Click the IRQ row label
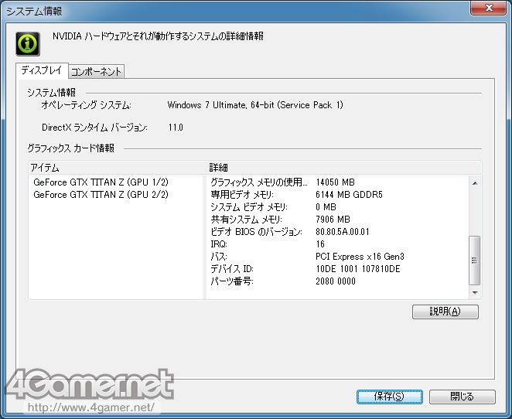512x419 pixels. point(218,244)
